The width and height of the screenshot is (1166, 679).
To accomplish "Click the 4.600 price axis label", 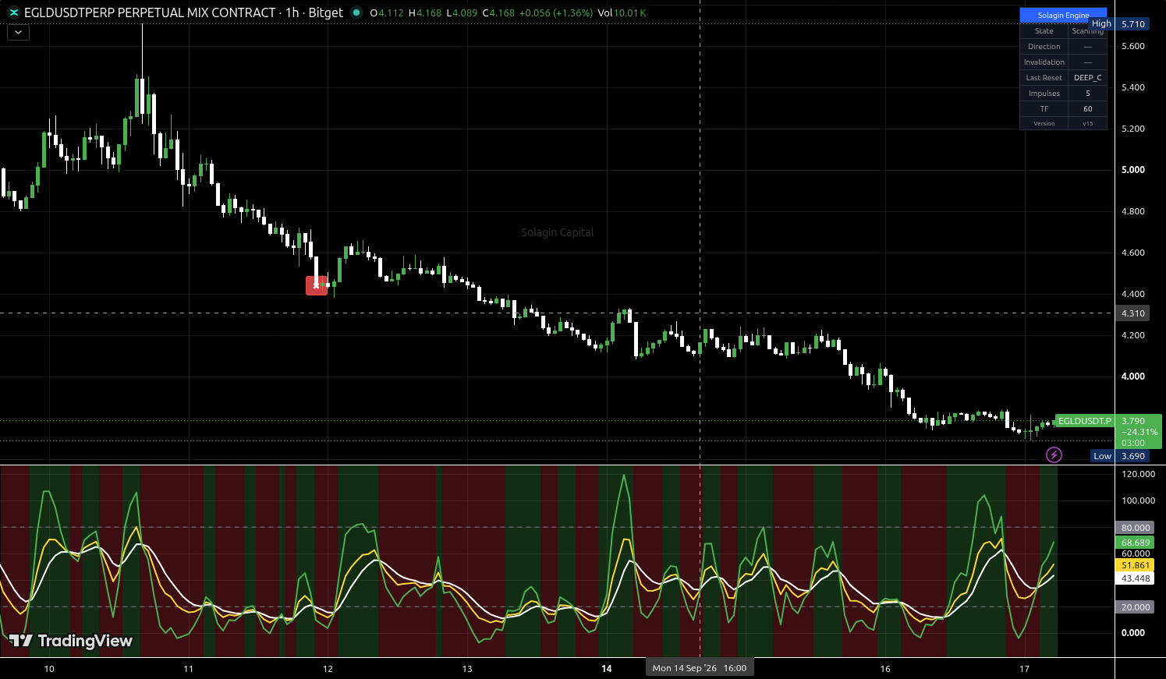I will click(1133, 253).
